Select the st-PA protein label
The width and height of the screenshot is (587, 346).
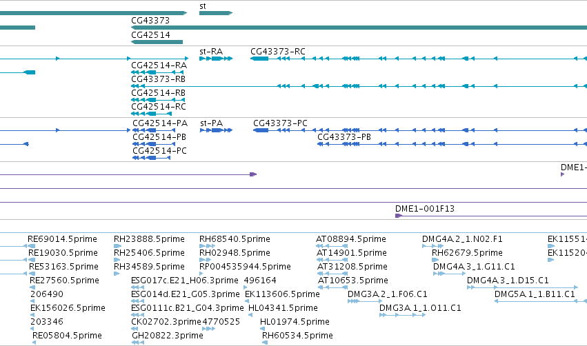(x=211, y=123)
